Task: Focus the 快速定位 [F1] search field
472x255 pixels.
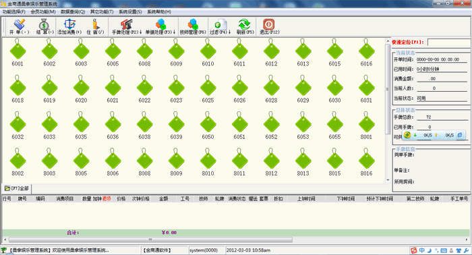Action: [448, 42]
